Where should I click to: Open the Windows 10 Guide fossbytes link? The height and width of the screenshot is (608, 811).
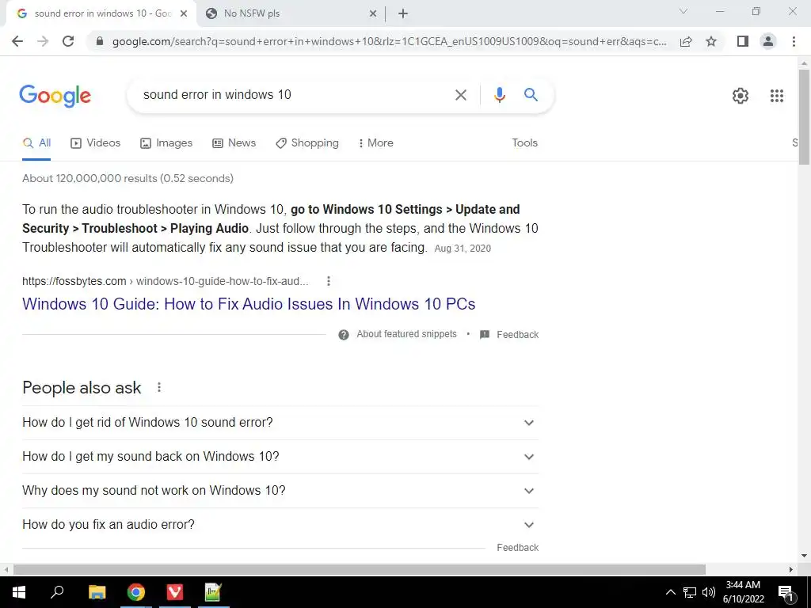click(x=249, y=304)
